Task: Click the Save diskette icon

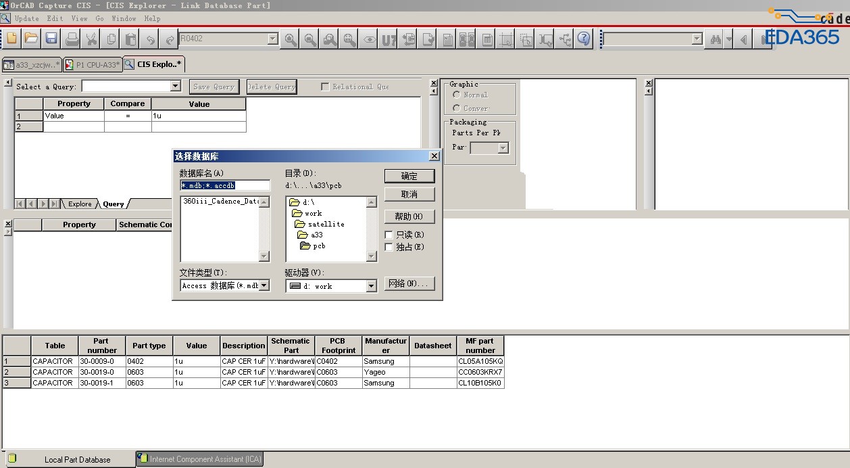Action: pyautogui.click(x=51, y=39)
